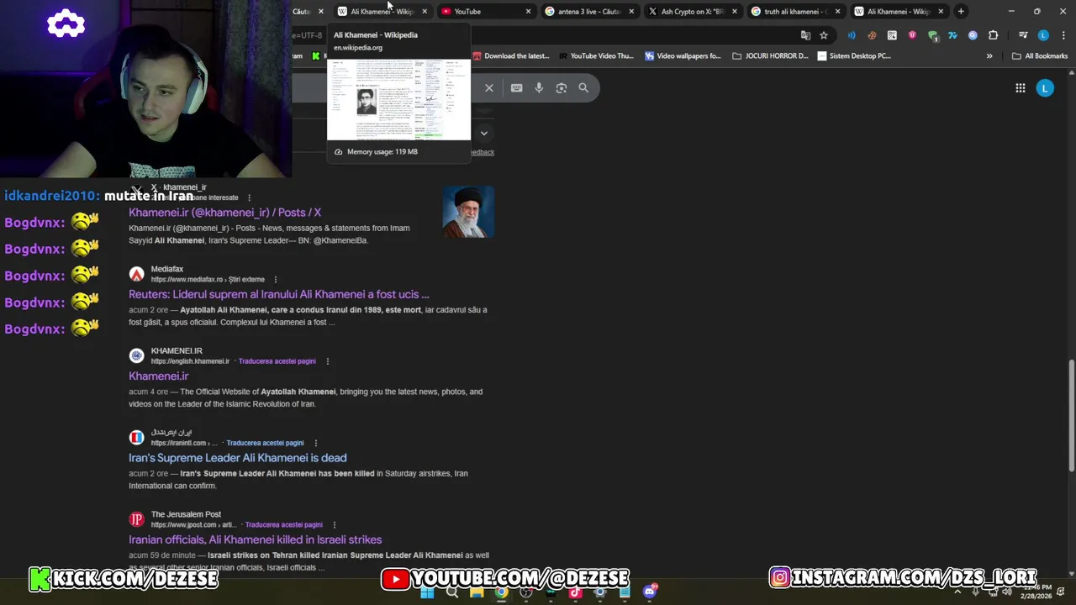The height and width of the screenshot is (605, 1076).
Task: Open the Download the latest bookmark
Action: coord(511,56)
